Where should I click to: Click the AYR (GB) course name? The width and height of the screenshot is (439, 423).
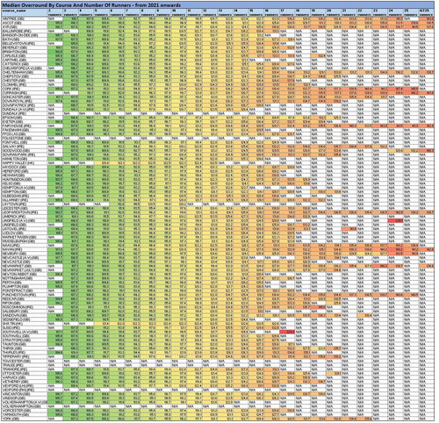click(x=9, y=26)
